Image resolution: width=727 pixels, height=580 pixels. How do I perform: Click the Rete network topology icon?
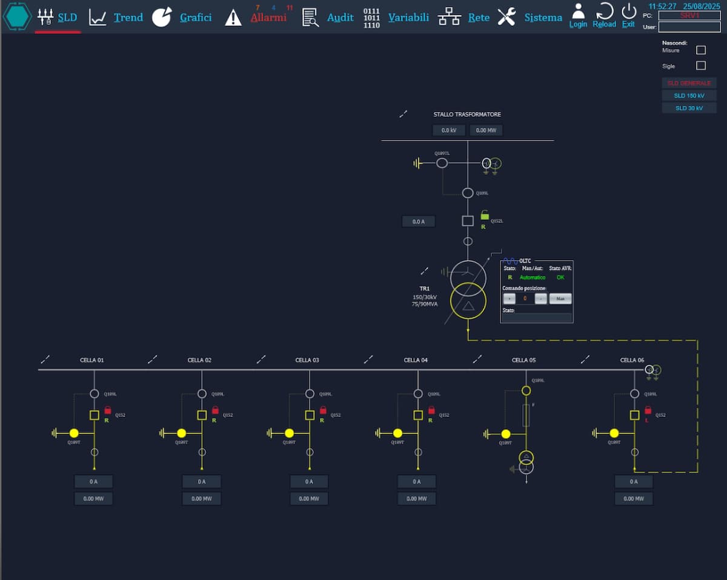(x=449, y=17)
